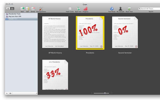Select the Edit toolbar icon
This screenshot has height=100, width=160.
(x=27, y=9)
